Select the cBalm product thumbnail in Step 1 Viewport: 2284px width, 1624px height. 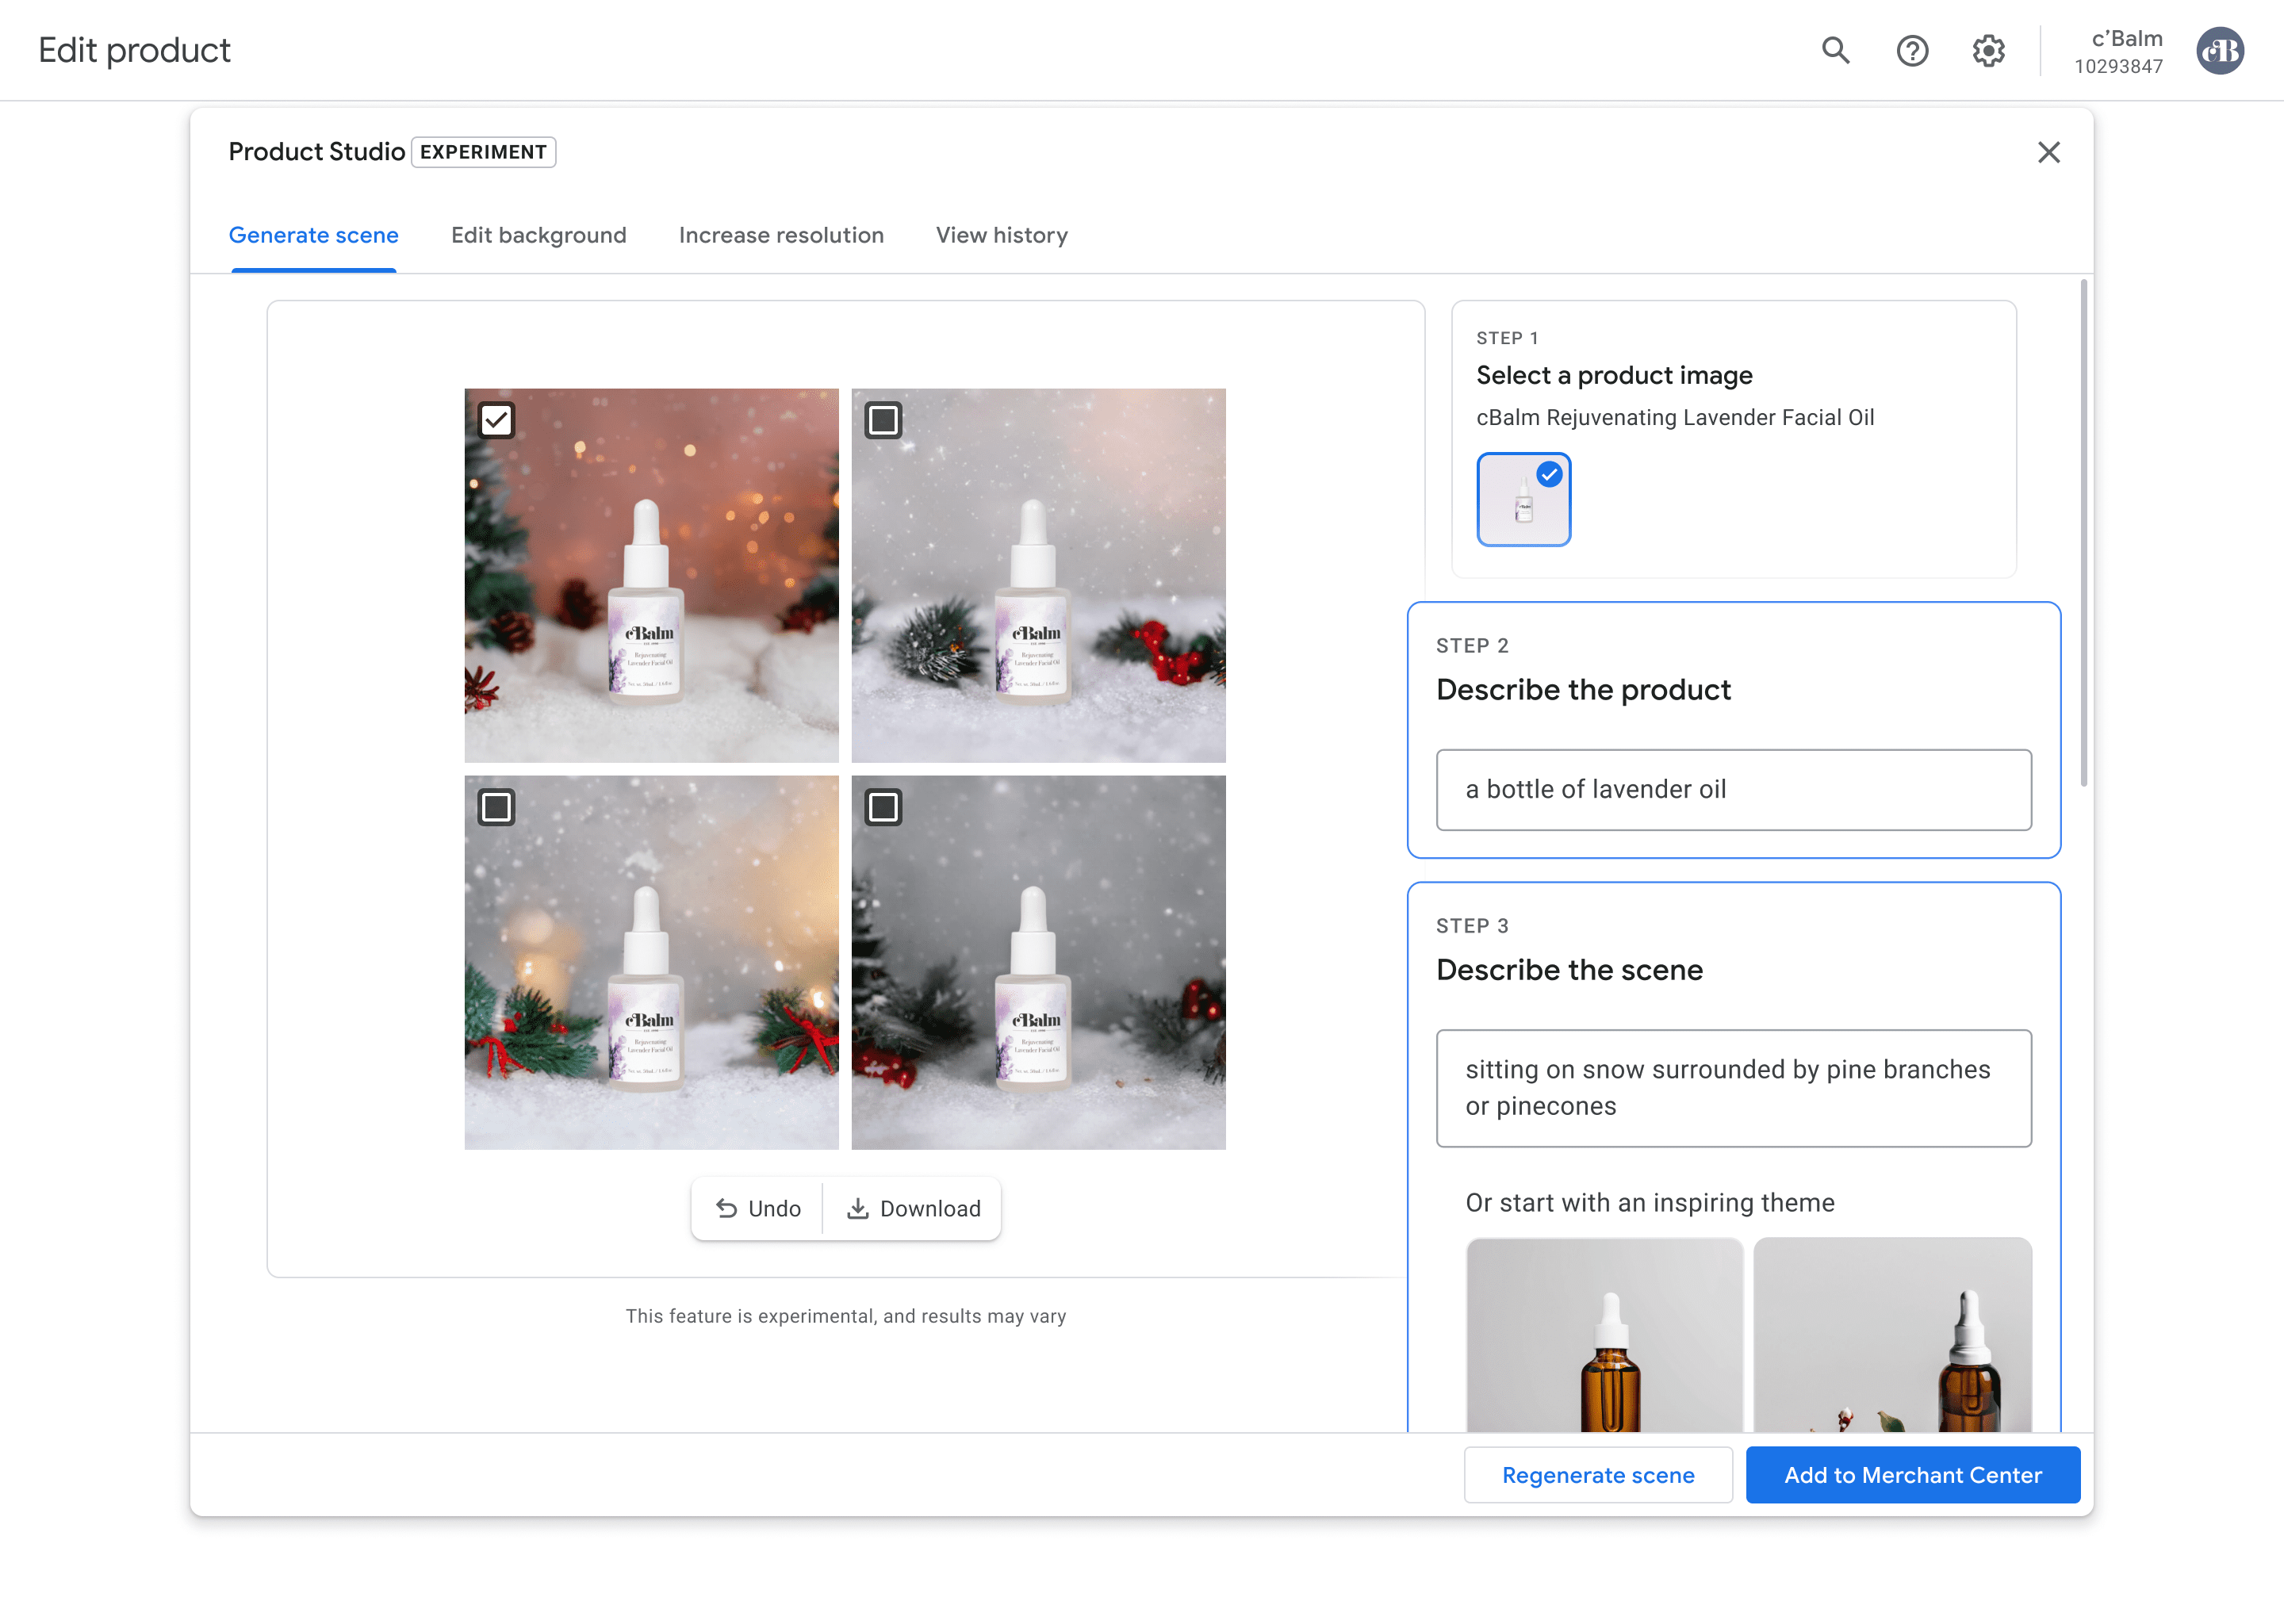click(x=1524, y=499)
